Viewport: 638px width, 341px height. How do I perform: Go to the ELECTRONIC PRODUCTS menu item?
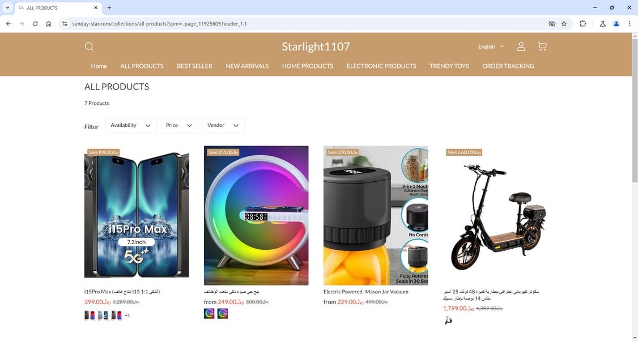click(x=381, y=66)
